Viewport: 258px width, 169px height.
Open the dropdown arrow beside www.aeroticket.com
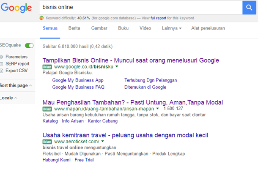point(103,141)
